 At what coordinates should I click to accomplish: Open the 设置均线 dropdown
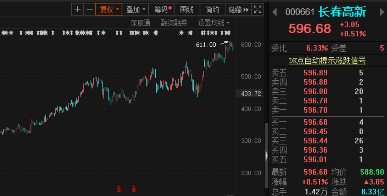coord(214,23)
